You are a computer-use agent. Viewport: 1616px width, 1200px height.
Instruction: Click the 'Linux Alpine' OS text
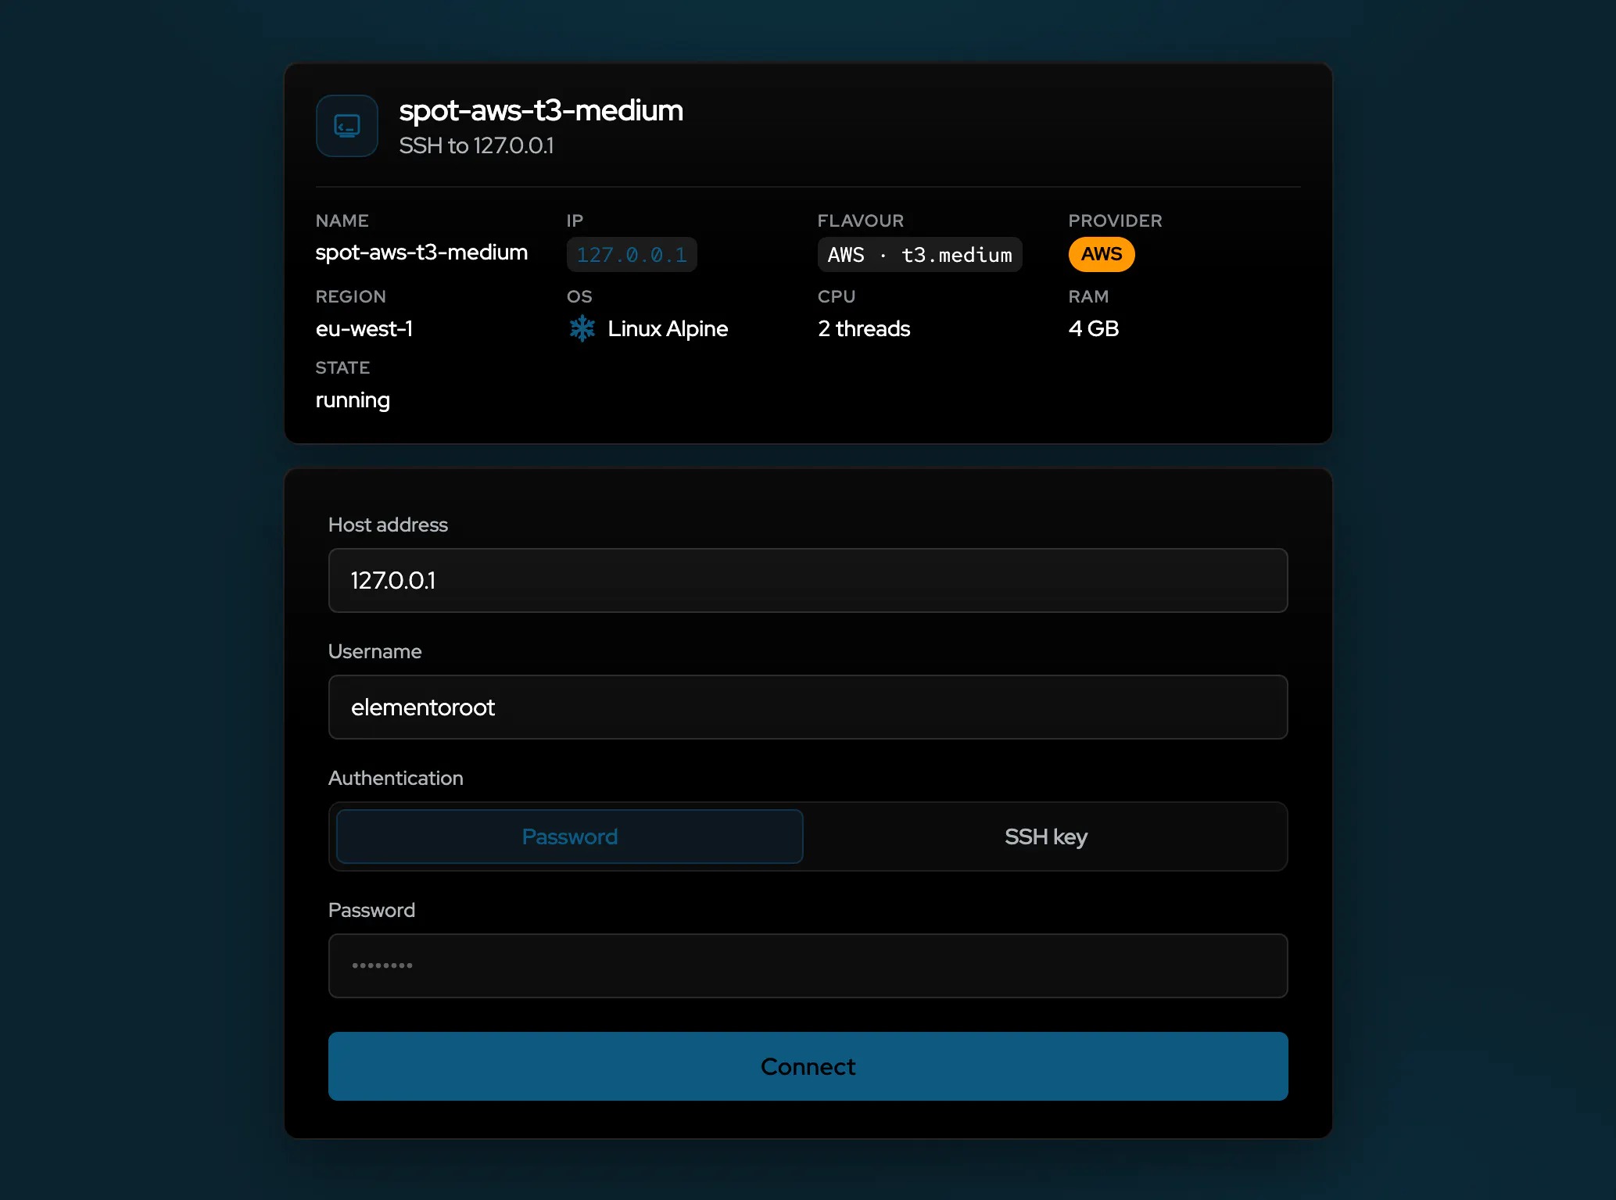[x=668, y=329]
